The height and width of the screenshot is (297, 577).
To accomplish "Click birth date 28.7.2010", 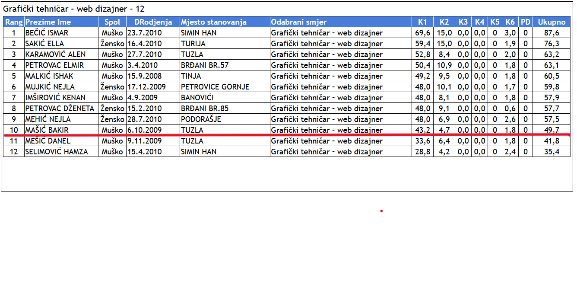I will click(x=144, y=119).
